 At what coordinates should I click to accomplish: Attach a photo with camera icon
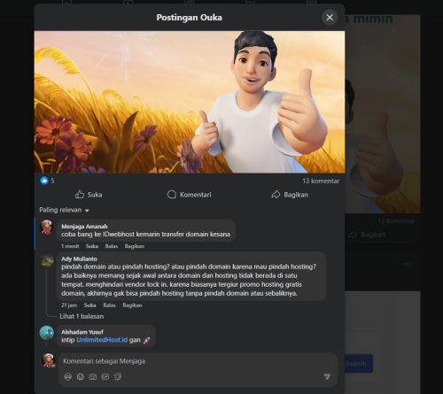pos(93,377)
